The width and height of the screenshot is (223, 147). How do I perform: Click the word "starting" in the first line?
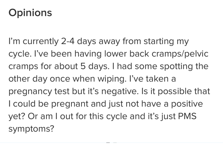tap(159, 41)
